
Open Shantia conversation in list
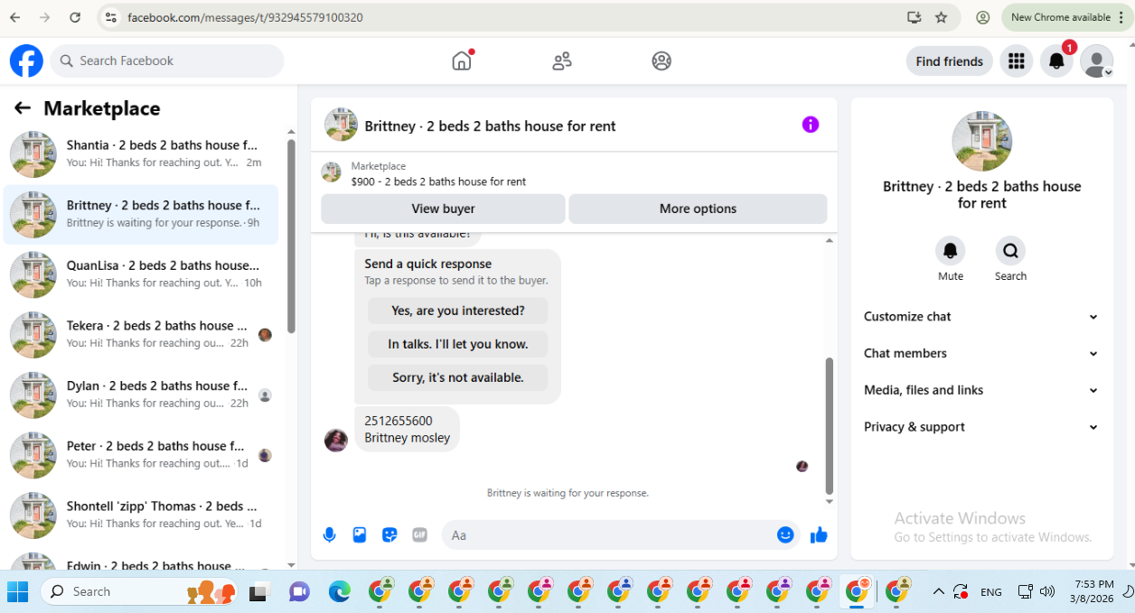(x=141, y=153)
